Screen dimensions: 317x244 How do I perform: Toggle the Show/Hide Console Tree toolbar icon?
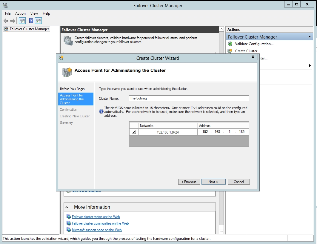(22, 21)
